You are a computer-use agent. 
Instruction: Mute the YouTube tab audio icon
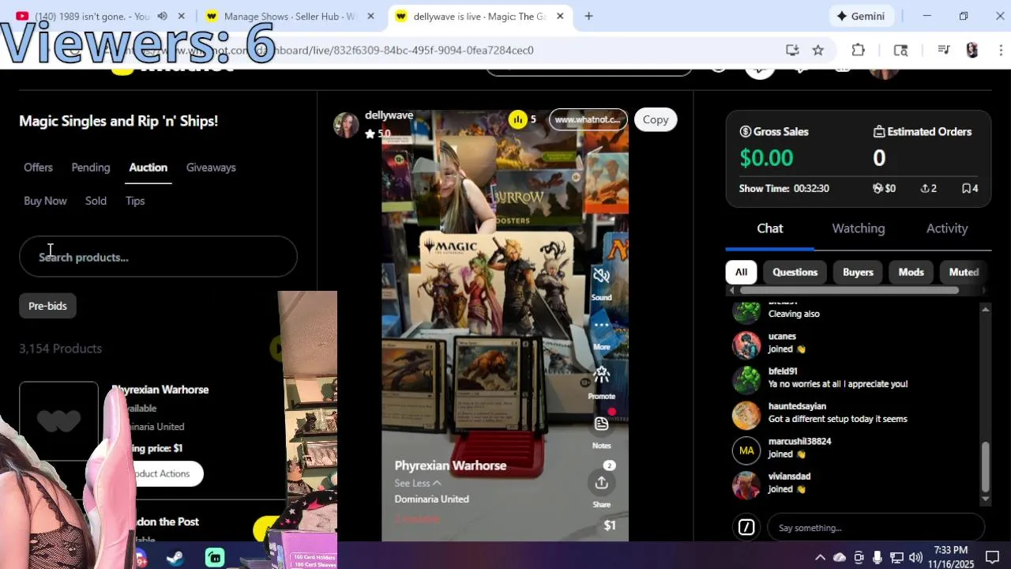pos(162,16)
